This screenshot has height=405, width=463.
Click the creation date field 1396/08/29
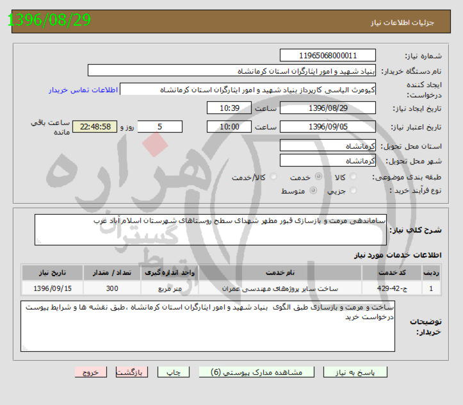pyautogui.click(x=327, y=108)
